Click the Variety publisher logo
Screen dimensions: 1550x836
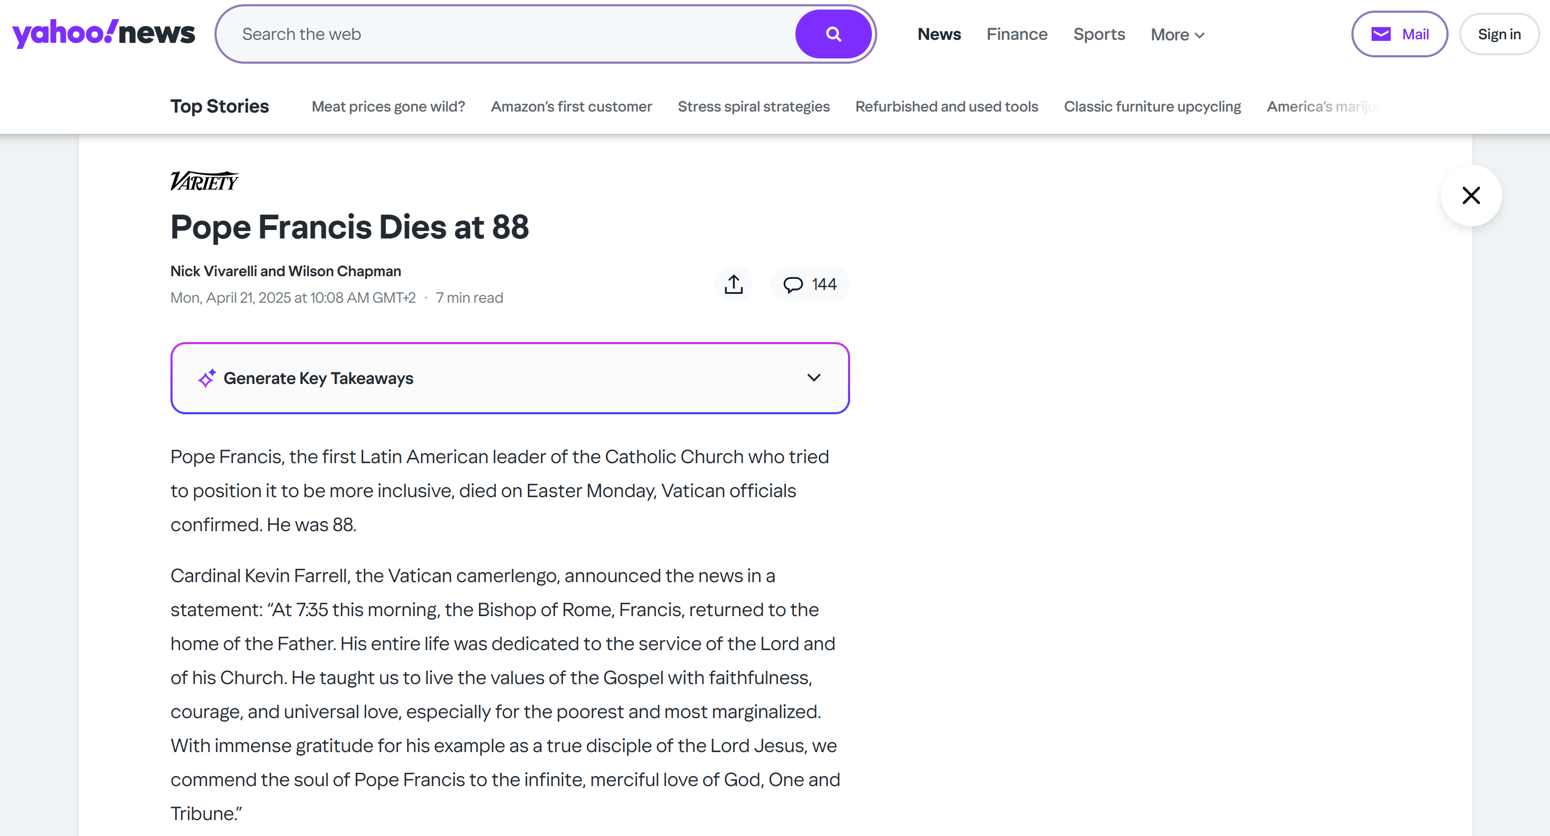[204, 181]
